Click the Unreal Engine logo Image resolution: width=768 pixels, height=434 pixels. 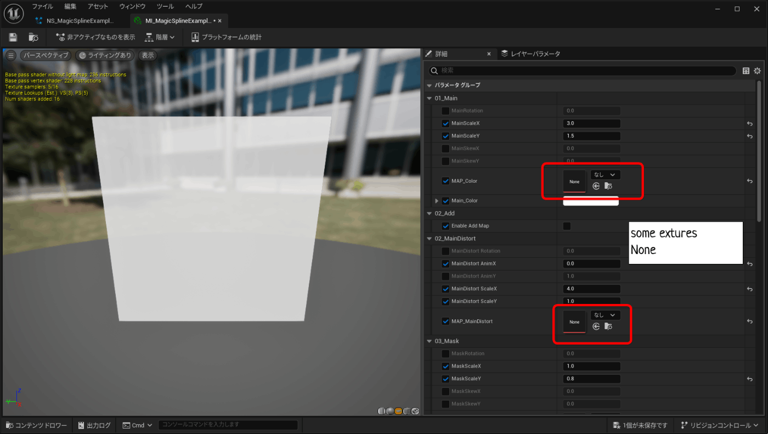point(13,14)
